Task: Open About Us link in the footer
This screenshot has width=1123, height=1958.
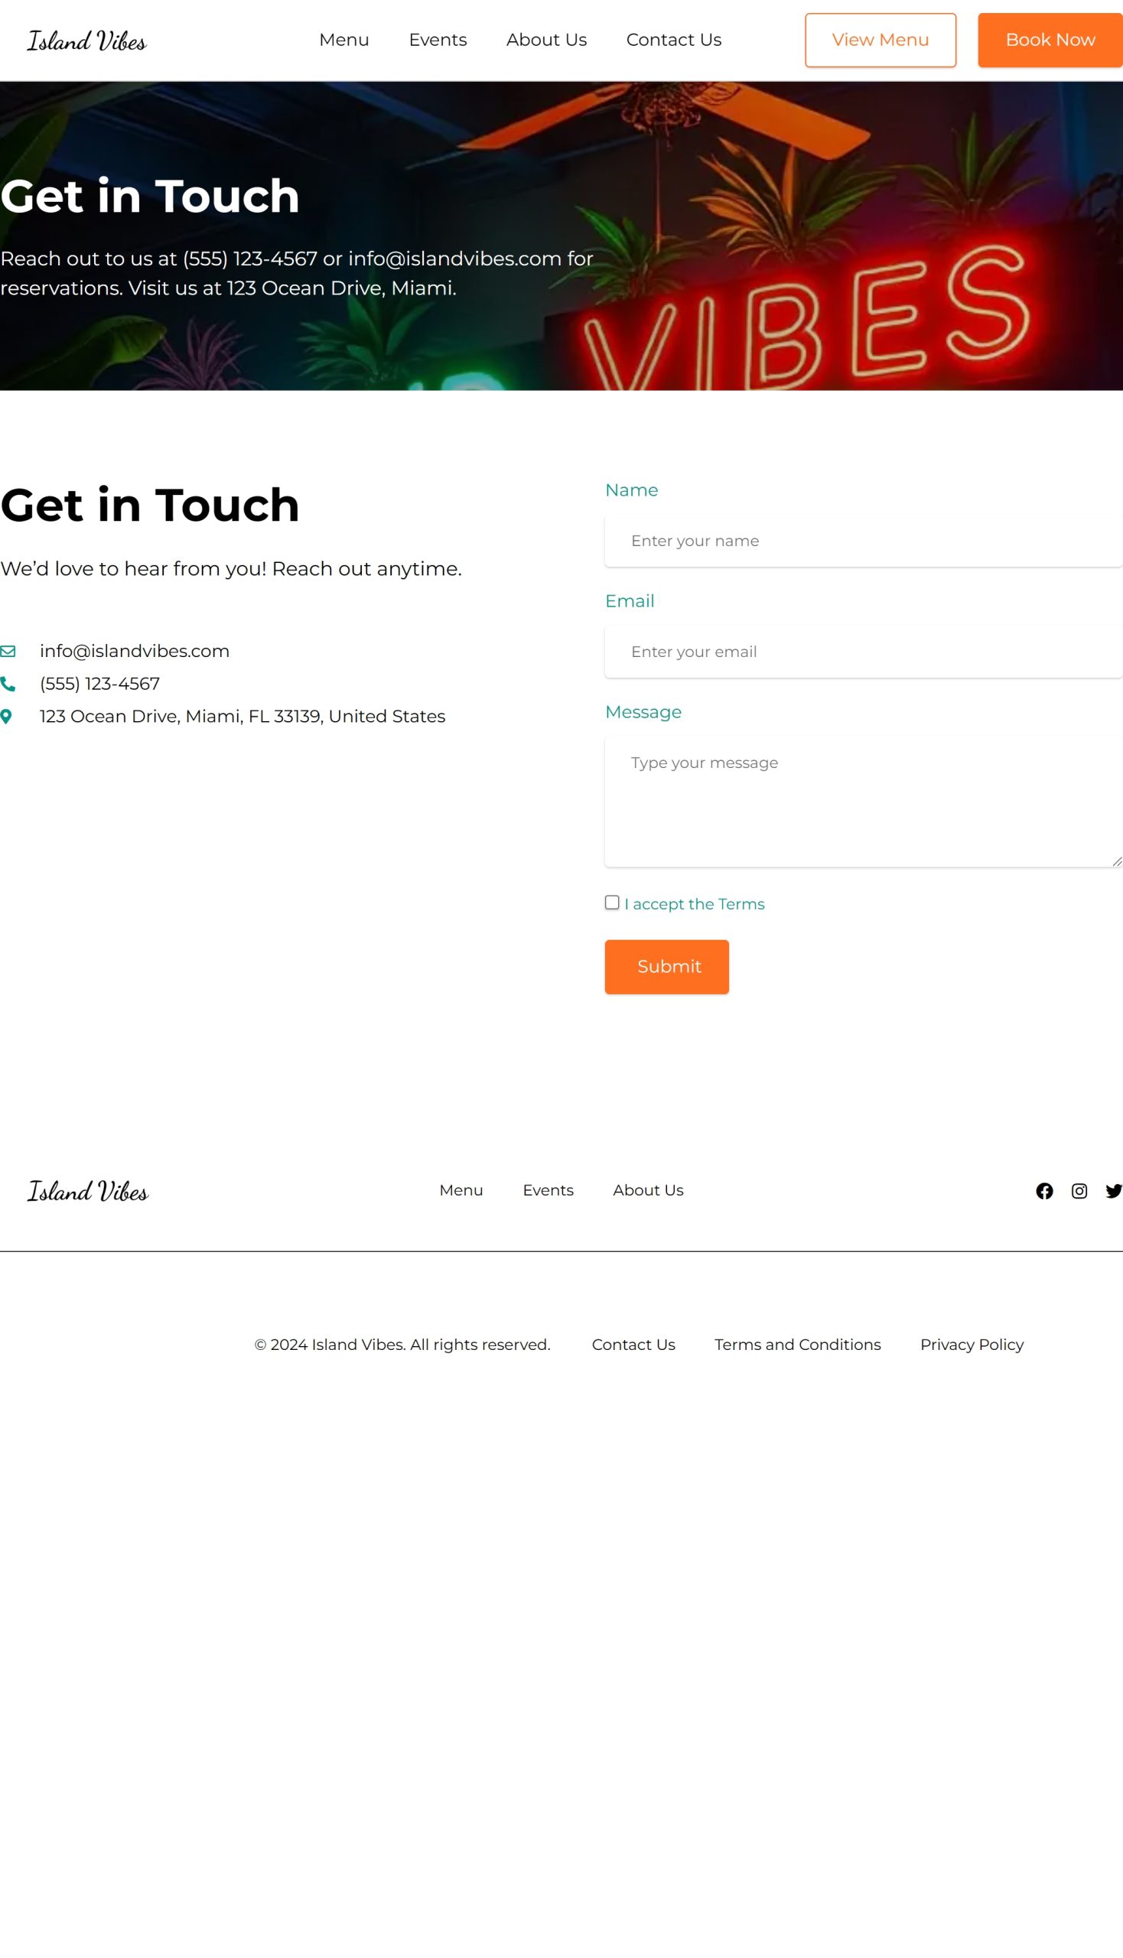Action: [x=648, y=1190]
